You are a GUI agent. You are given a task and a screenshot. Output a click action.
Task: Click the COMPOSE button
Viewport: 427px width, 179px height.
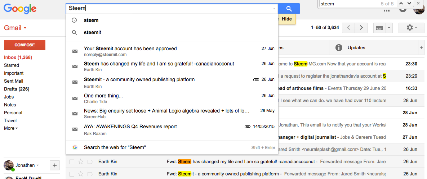(x=25, y=45)
